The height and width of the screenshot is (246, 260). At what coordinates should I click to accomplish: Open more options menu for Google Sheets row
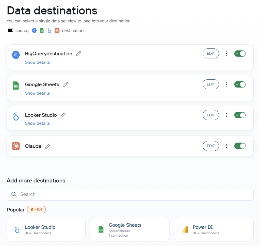(x=226, y=84)
